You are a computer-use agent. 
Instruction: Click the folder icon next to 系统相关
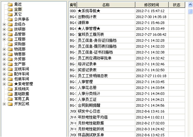(x=10, y=89)
